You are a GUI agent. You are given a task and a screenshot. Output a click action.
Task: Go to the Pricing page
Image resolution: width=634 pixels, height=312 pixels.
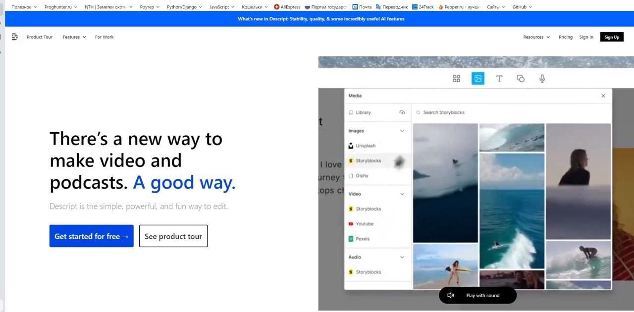click(x=566, y=37)
